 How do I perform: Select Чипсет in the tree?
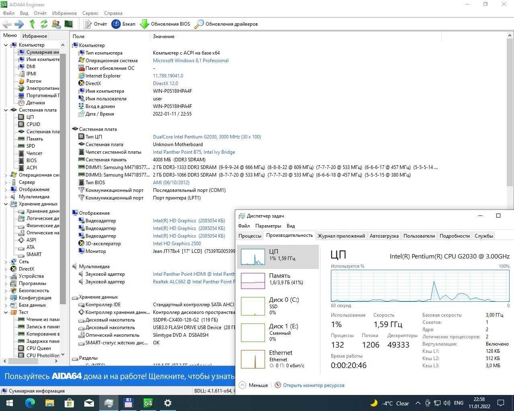(x=34, y=153)
